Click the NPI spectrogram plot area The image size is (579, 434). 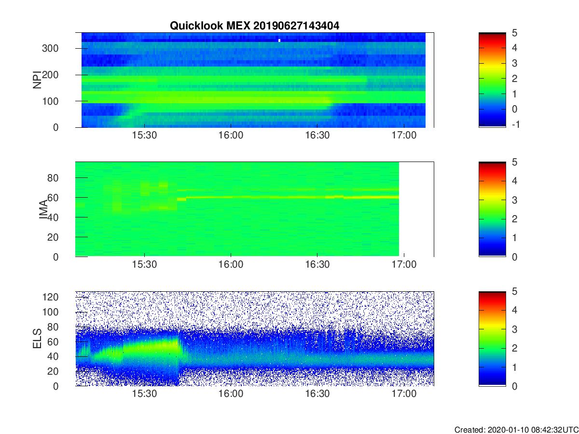[254, 80]
